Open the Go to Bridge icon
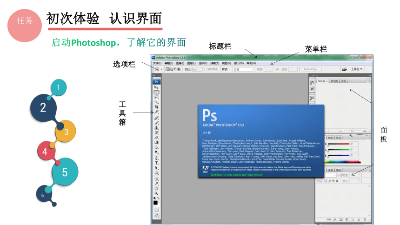This screenshot has height=225, width=400. click(345, 69)
